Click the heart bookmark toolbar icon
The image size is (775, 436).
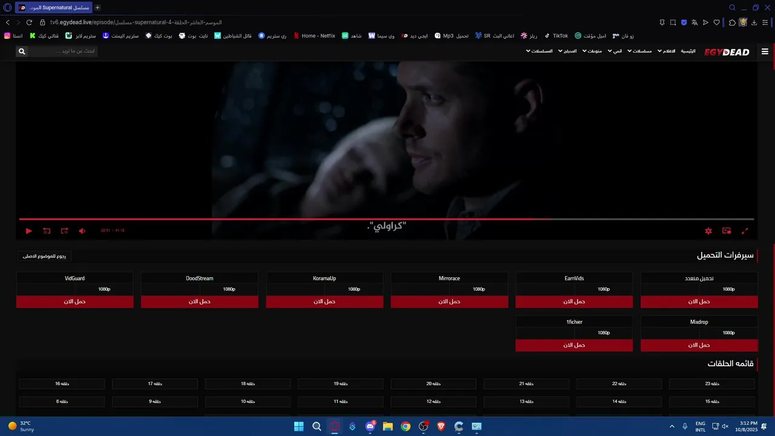[x=716, y=22]
